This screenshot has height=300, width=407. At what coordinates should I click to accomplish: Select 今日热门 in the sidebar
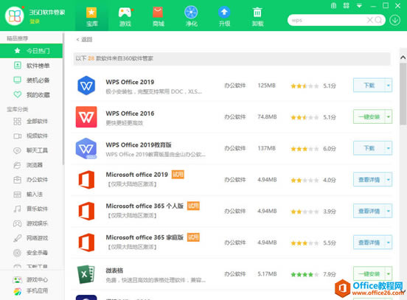coord(31,51)
